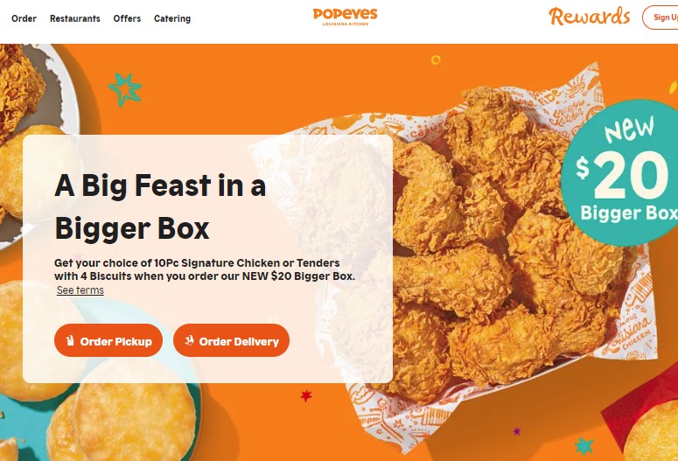Select Catering in the top navigation
The width and height of the screenshot is (678, 461).
pyautogui.click(x=172, y=18)
